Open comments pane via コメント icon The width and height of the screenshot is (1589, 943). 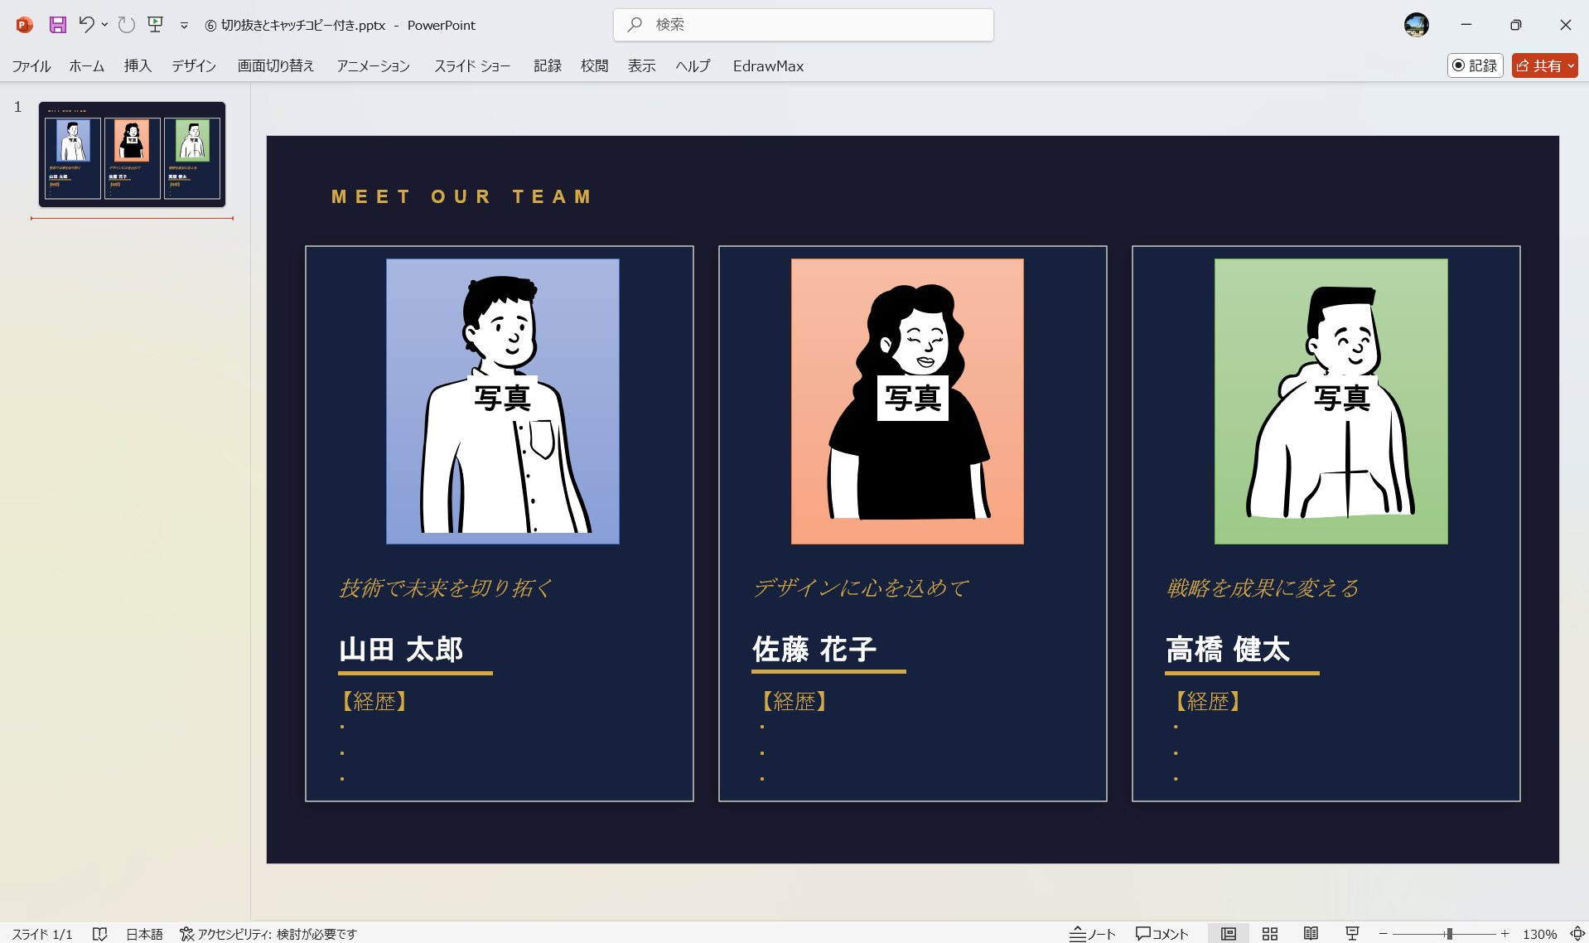coord(1162,934)
